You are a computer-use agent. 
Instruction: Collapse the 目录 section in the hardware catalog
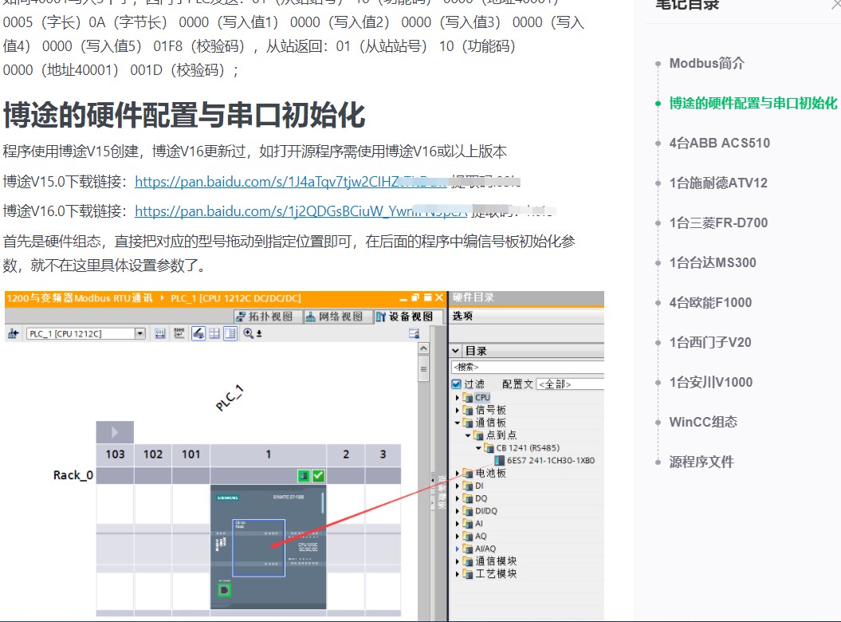pos(456,351)
